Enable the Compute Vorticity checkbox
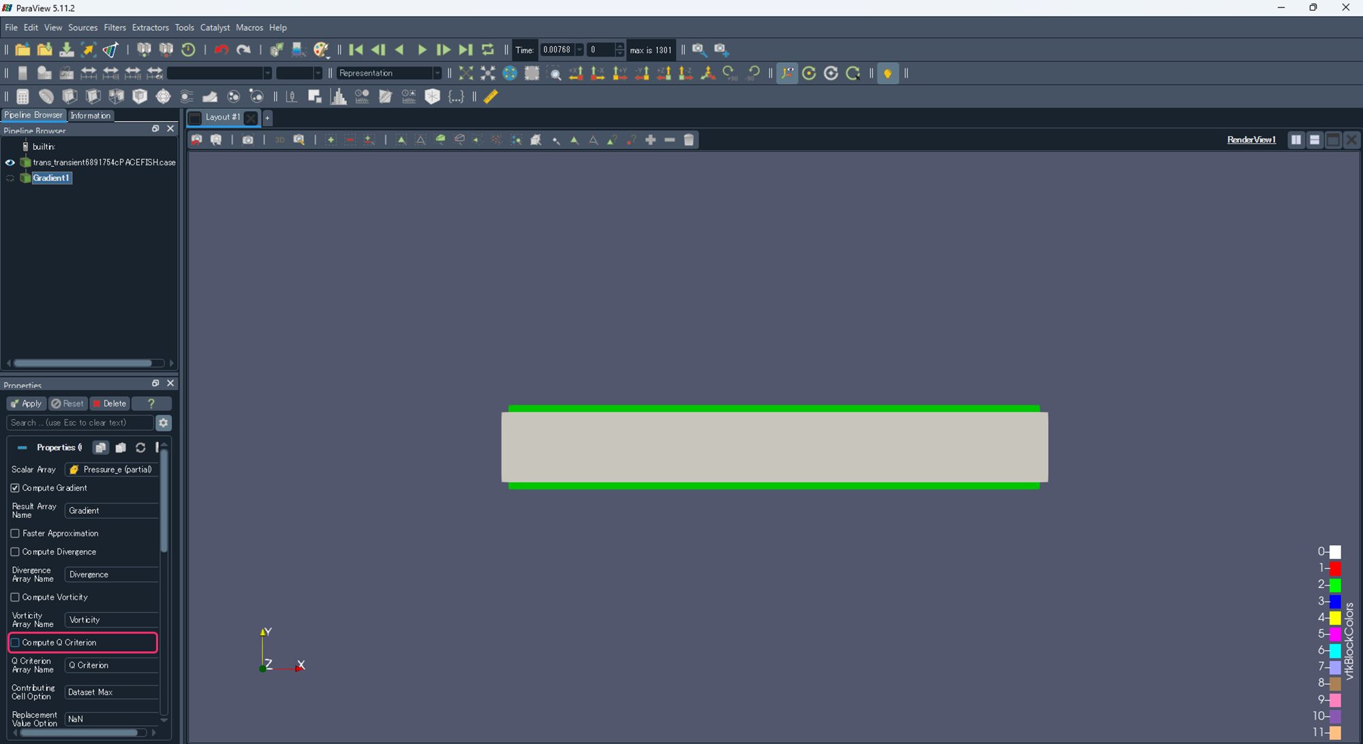 [15, 597]
